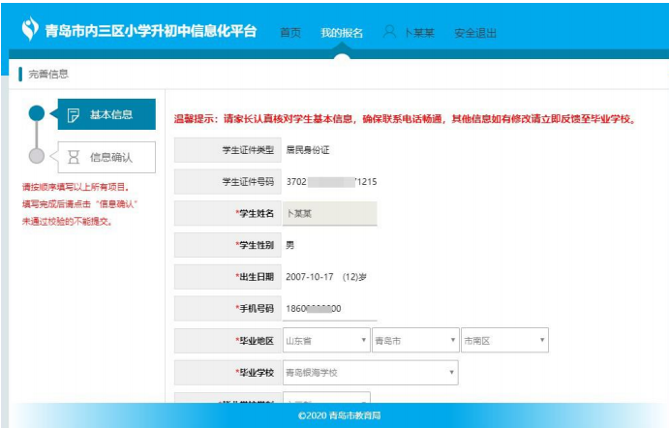Click the platform logo icon in header
The height and width of the screenshot is (428, 669).
(30, 30)
